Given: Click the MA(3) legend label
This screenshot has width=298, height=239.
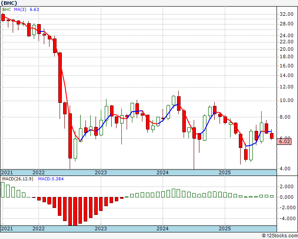Looking at the screenshot, I should tap(20, 10).
